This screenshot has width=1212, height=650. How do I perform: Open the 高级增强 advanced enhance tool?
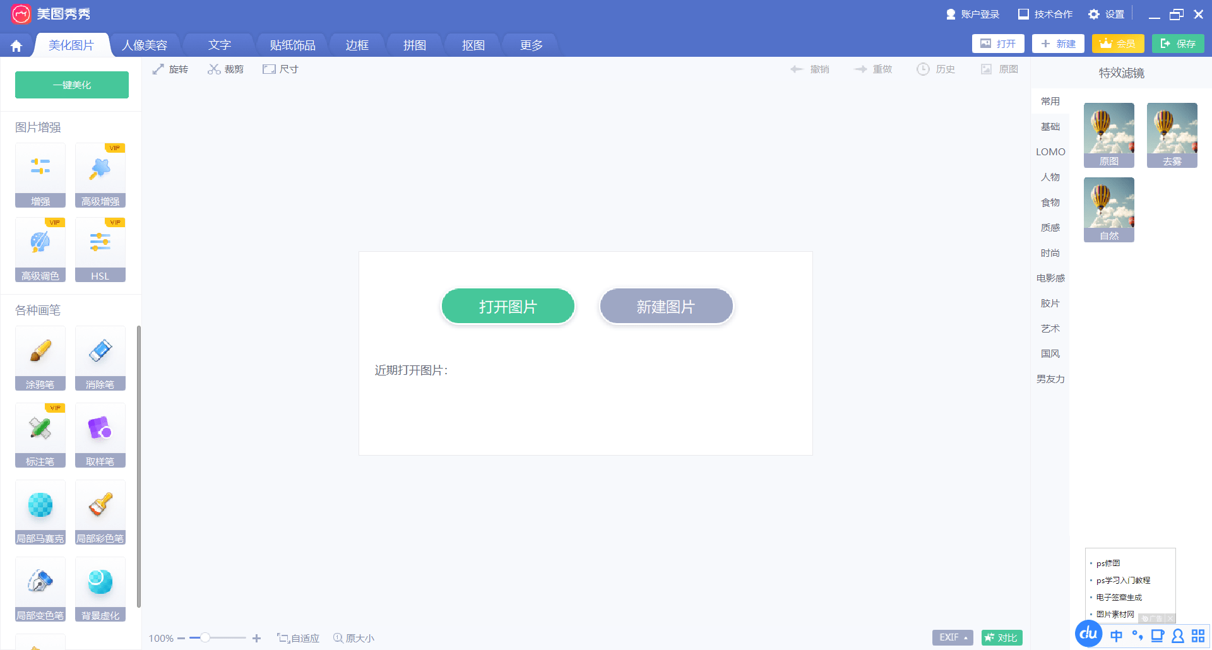click(100, 175)
